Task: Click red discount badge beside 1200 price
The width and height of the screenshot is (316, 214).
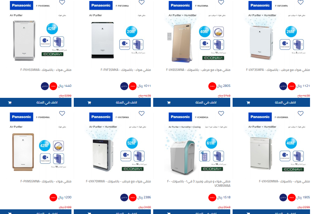Action: 53,197
